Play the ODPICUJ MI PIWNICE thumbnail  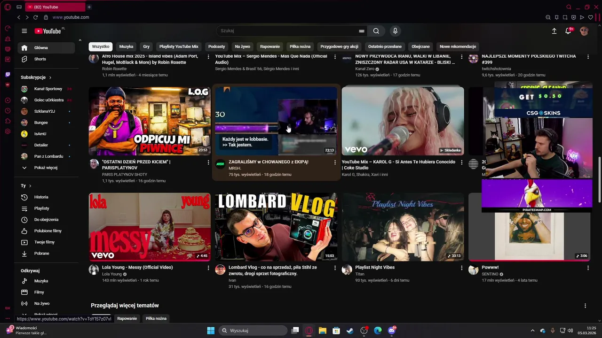tap(150, 121)
